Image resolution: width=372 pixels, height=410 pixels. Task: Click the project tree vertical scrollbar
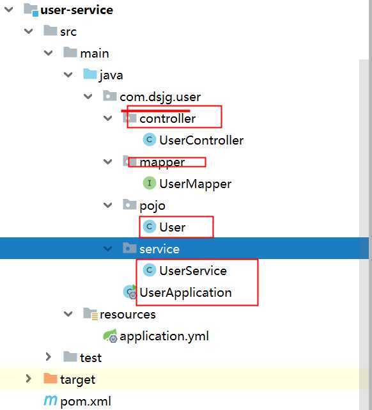364,235
